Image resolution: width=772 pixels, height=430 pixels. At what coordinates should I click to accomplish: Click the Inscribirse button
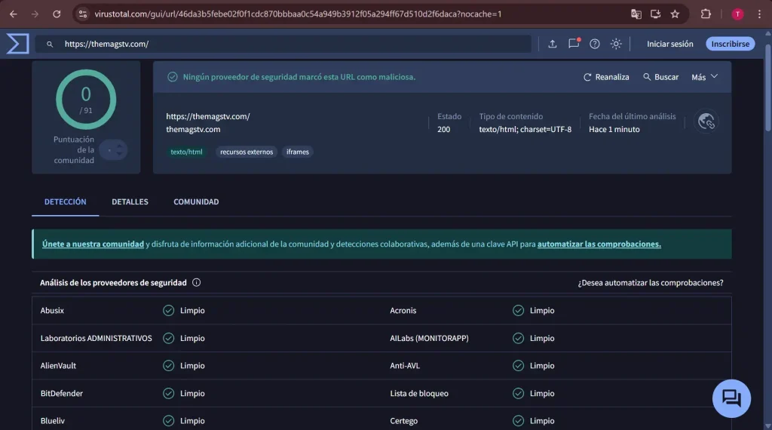pos(730,44)
